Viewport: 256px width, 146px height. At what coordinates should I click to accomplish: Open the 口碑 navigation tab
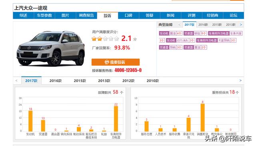pos(128,16)
